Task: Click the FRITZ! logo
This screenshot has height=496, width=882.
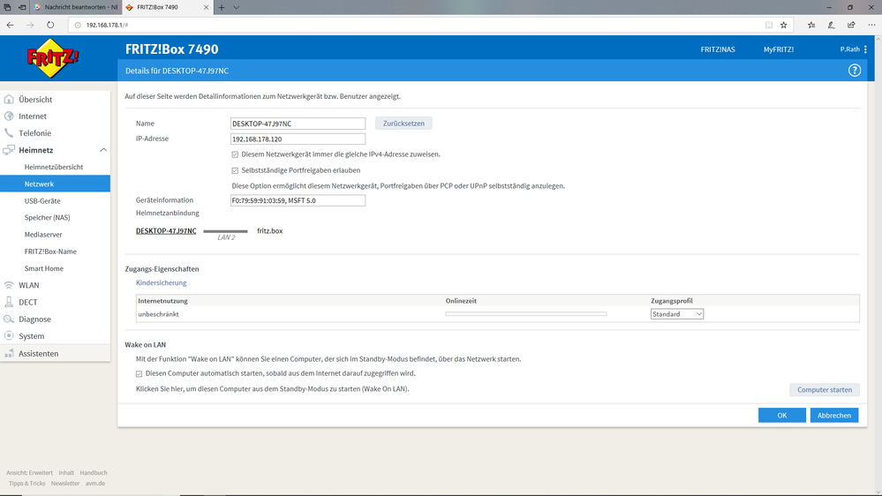Action: click(53, 58)
